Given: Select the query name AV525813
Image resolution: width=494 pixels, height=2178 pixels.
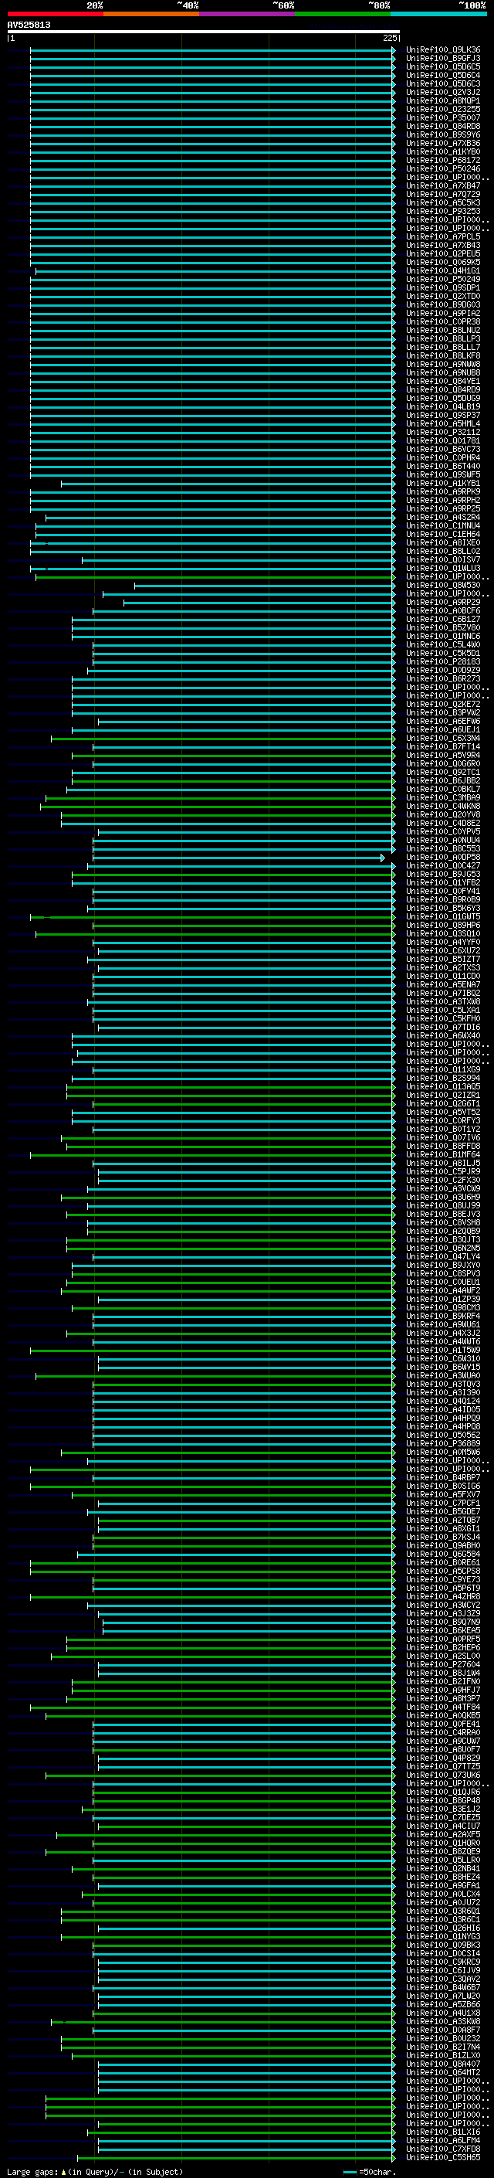Looking at the screenshot, I should [29, 25].
